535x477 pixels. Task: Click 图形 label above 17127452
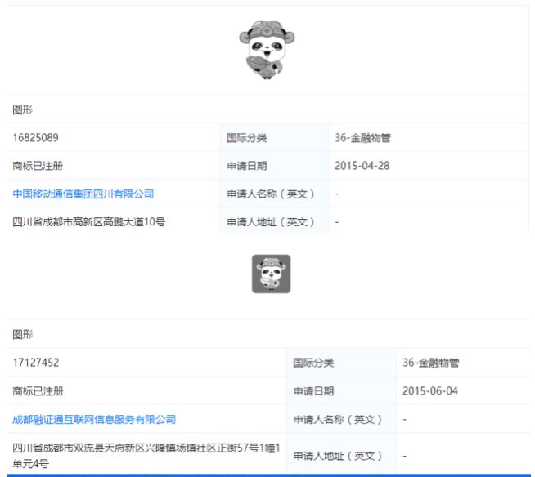point(23,334)
